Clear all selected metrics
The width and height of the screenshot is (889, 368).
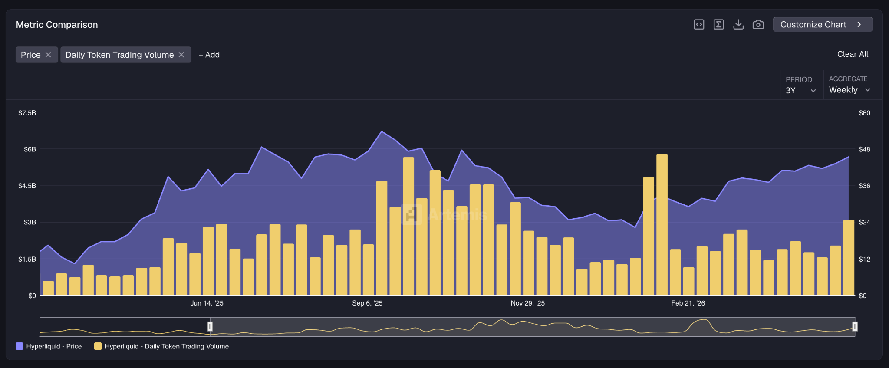(x=853, y=54)
